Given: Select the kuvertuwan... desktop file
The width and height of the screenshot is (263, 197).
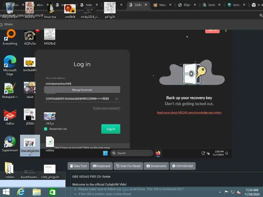Looking at the screenshot, I should 30,174.
